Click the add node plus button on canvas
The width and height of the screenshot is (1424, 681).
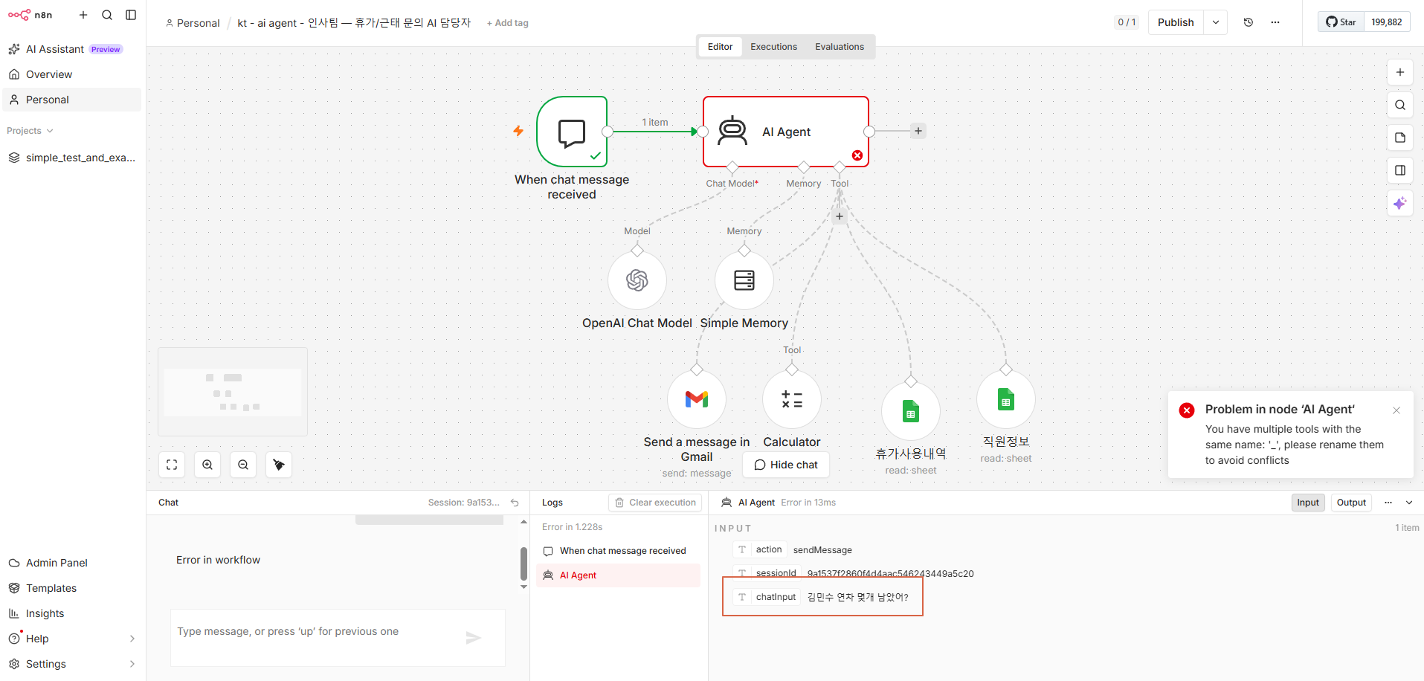1400,72
